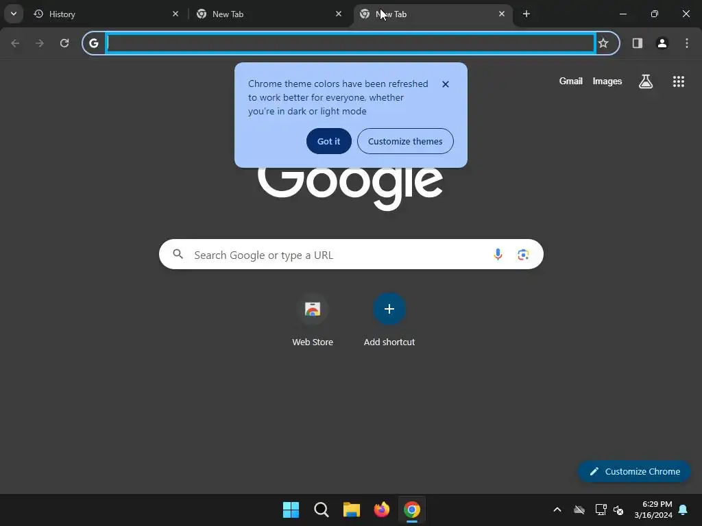
Task: Open Windows taskbar search
Action: click(322, 510)
